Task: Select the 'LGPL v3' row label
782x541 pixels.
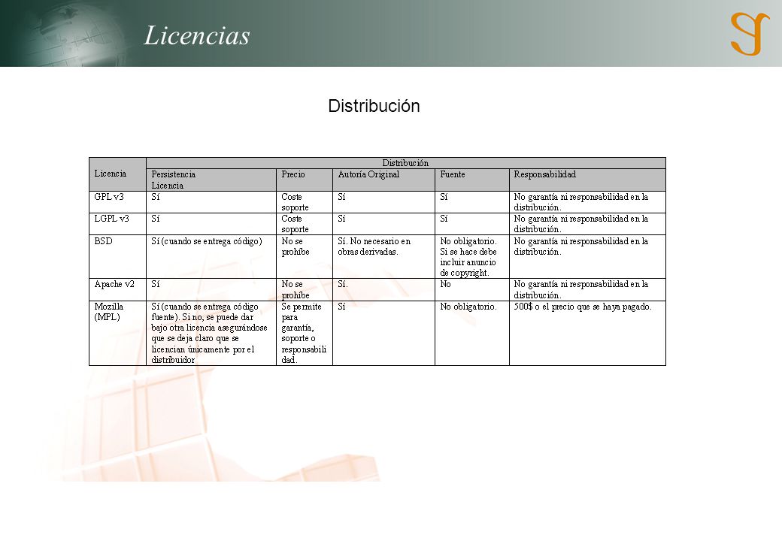Action: point(111,219)
